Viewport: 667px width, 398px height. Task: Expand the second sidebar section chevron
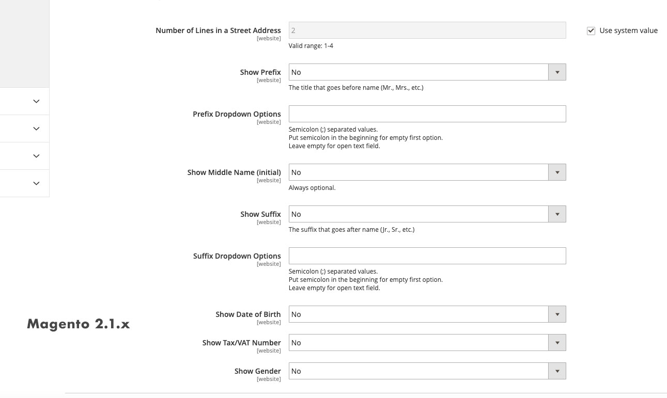pos(36,129)
